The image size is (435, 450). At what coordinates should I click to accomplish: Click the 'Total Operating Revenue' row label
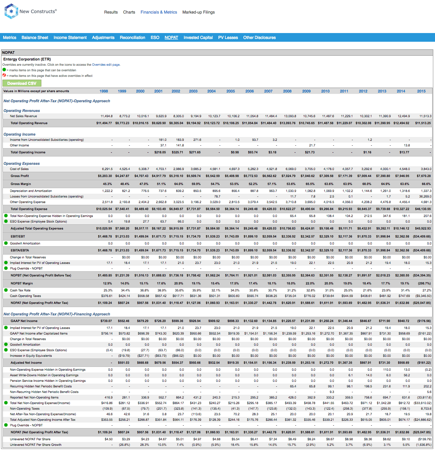click(x=29, y=123)
